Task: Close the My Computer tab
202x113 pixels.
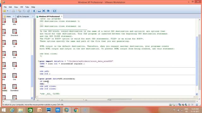Action: click(x=33, y=16)
